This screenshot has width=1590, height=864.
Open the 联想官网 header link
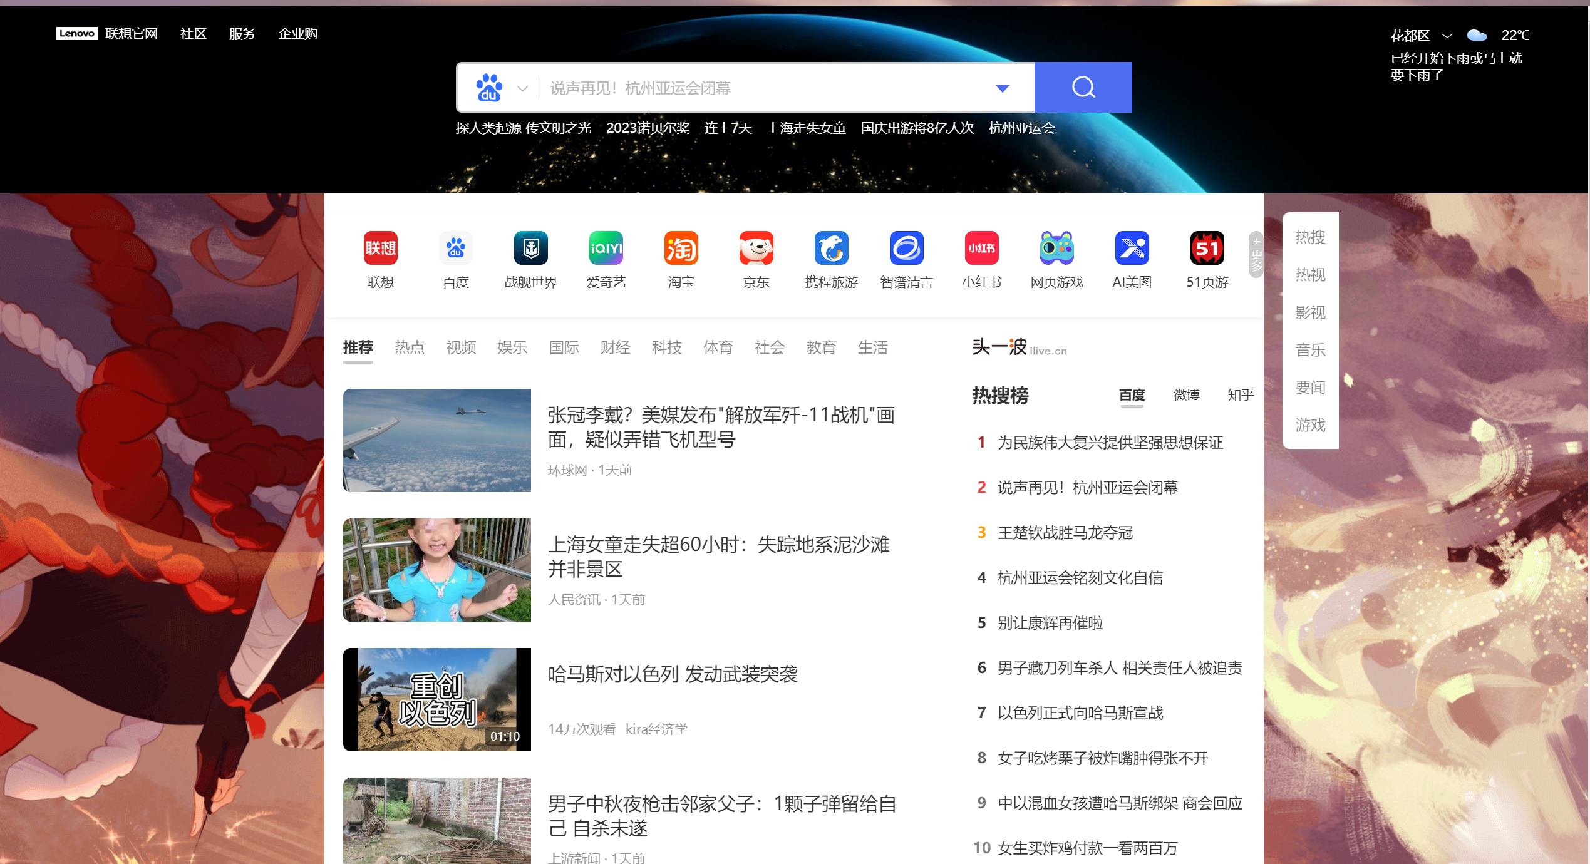coord(131,34)
